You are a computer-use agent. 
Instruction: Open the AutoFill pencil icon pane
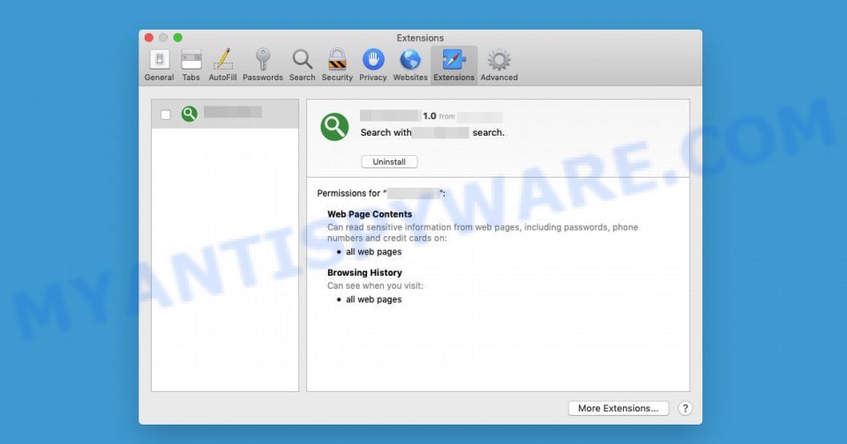tap(222, 65)
